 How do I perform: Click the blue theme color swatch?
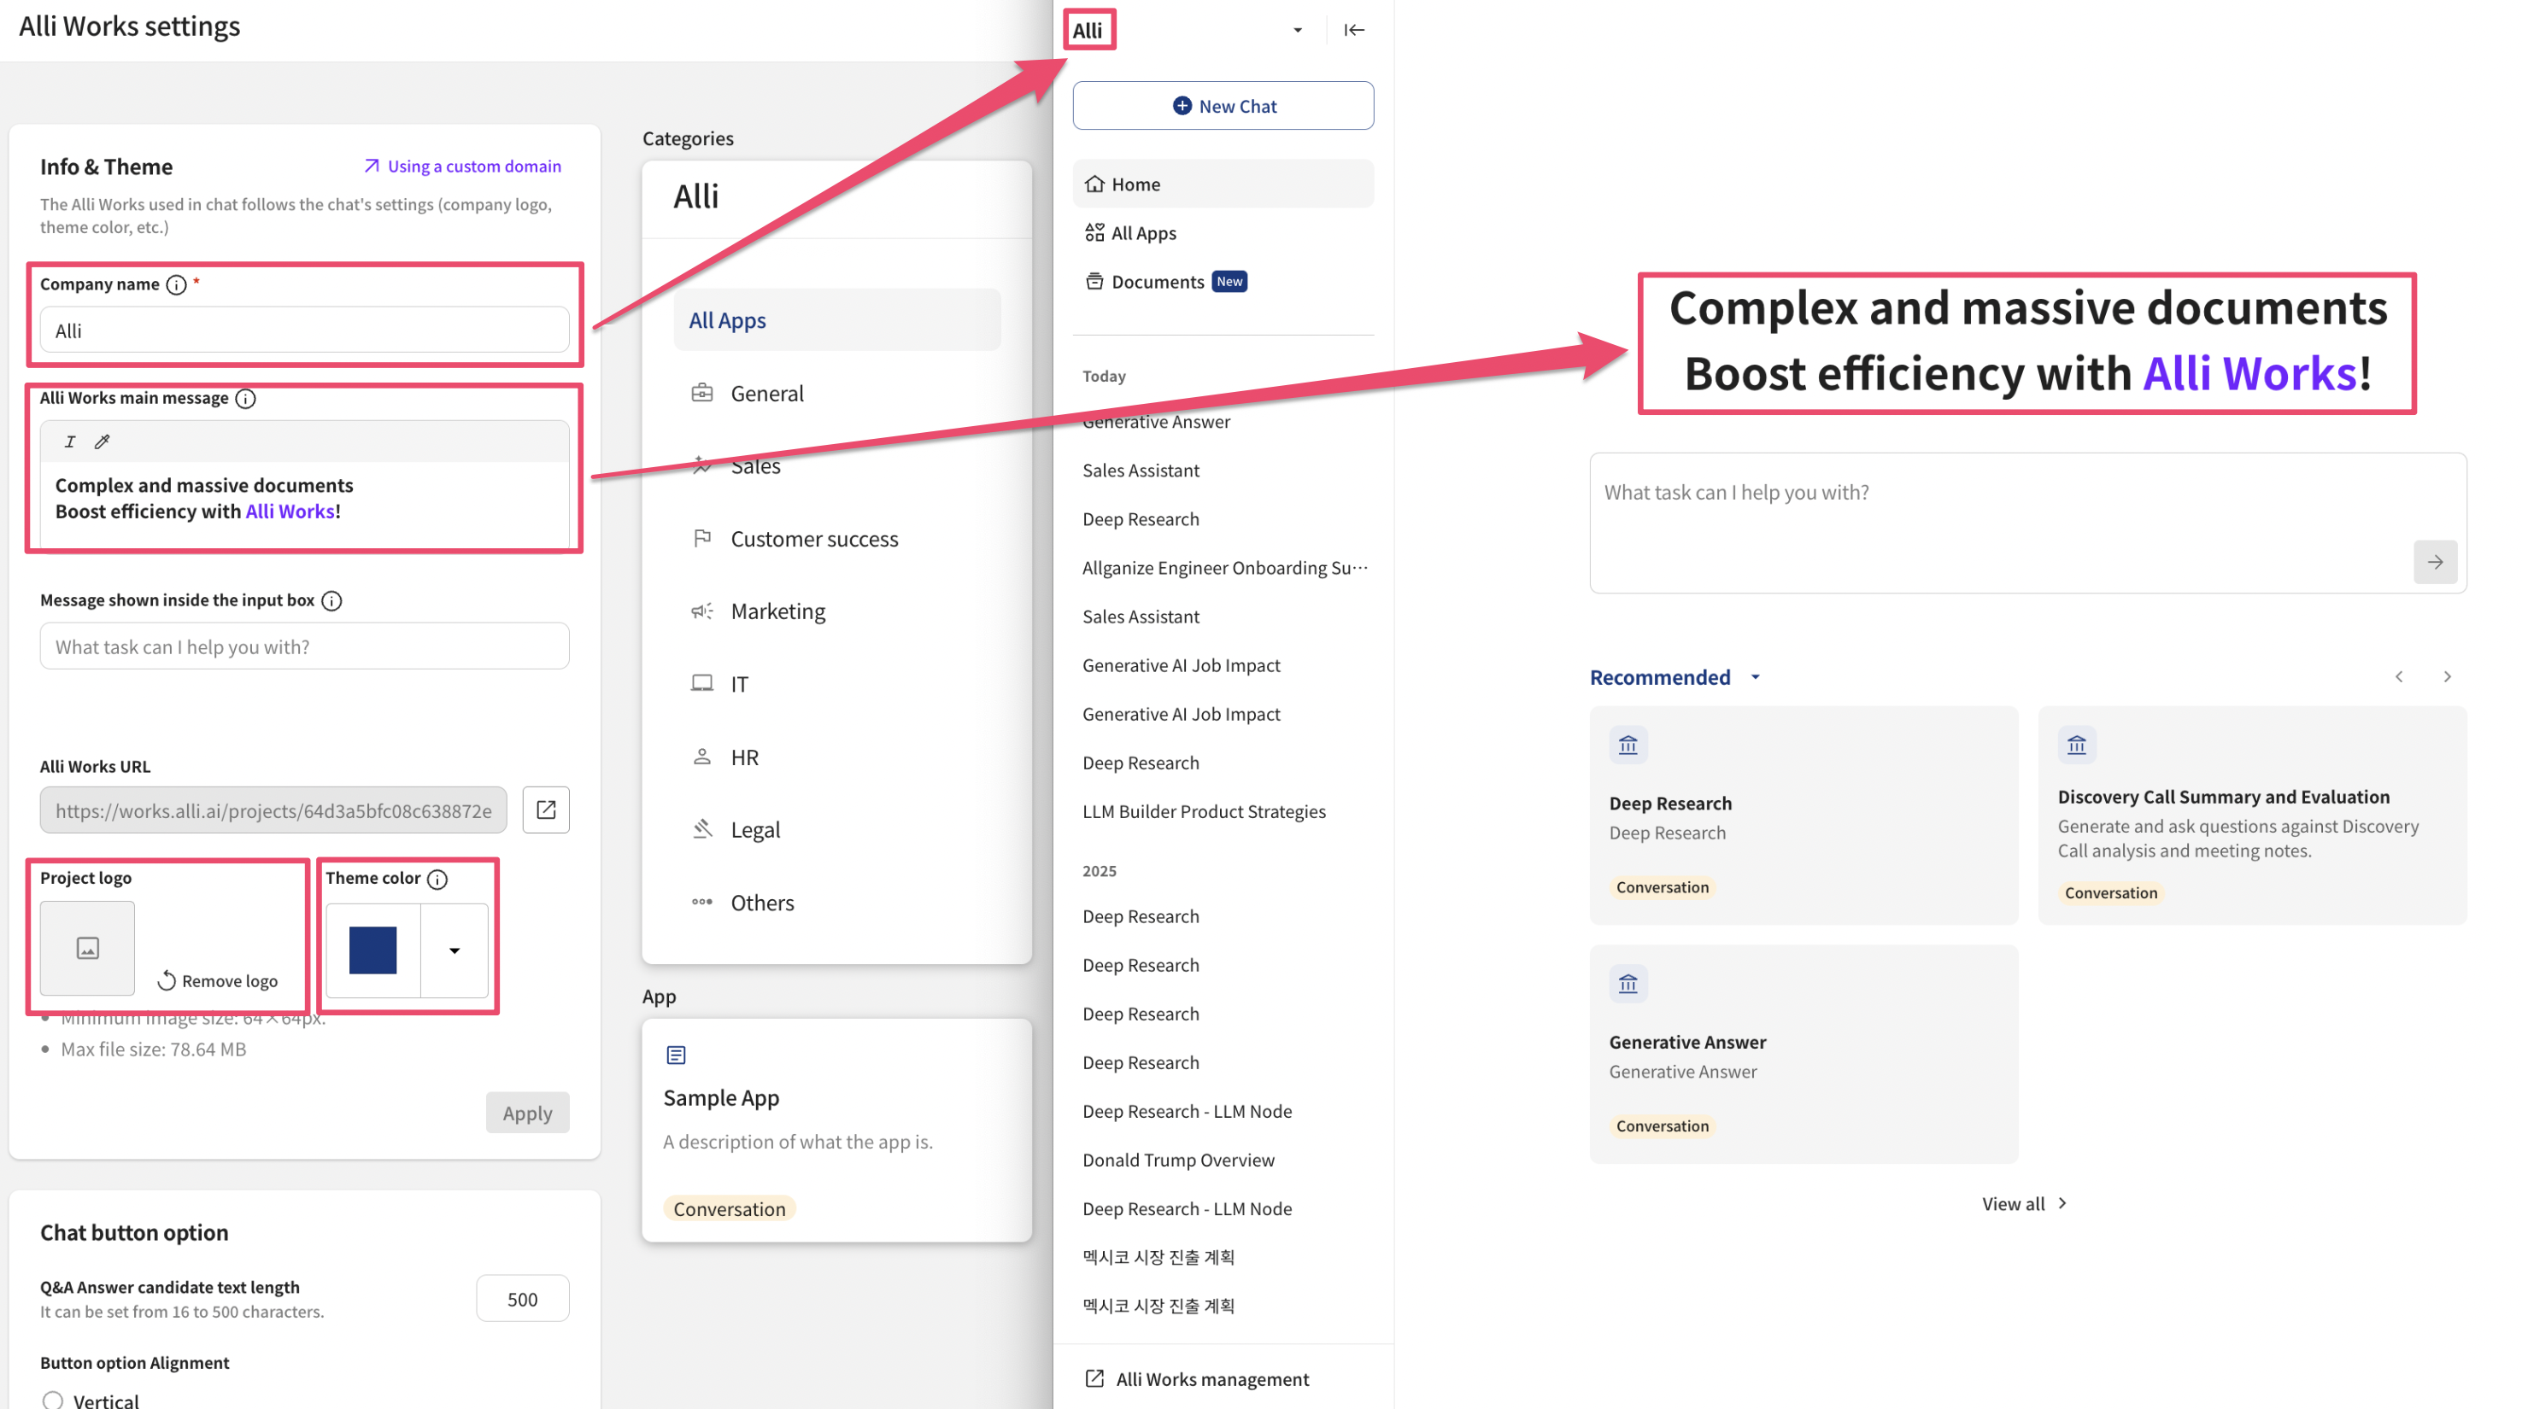pos(373,950)
